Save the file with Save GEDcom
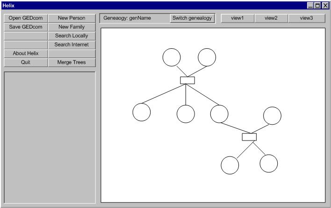 pos(26,27)
